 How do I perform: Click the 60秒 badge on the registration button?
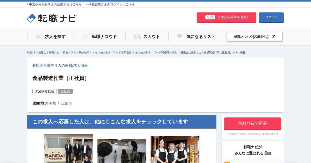[210, 17]
